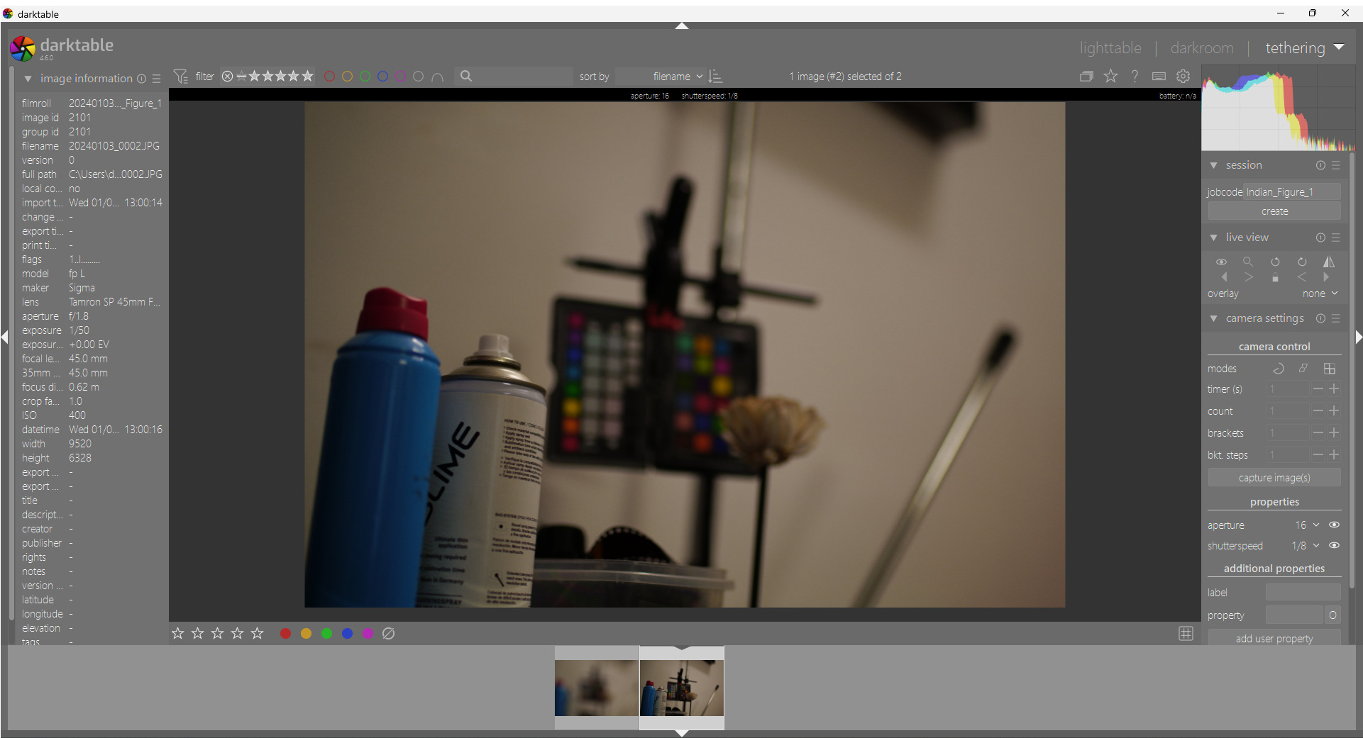Reset the camera settings module
1363x738 pixels.
(1320, 318)
